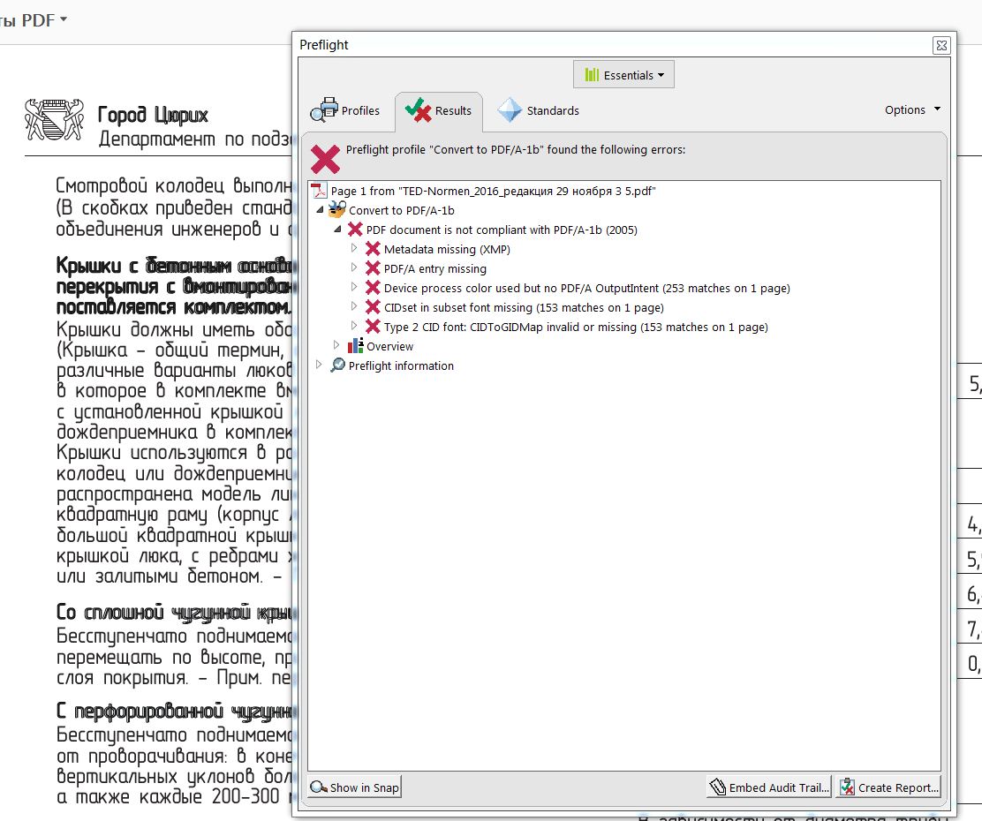Expand Type 2 CID font error entry
The height and width of the screenshot is (821, 982).
click(354, 326)
